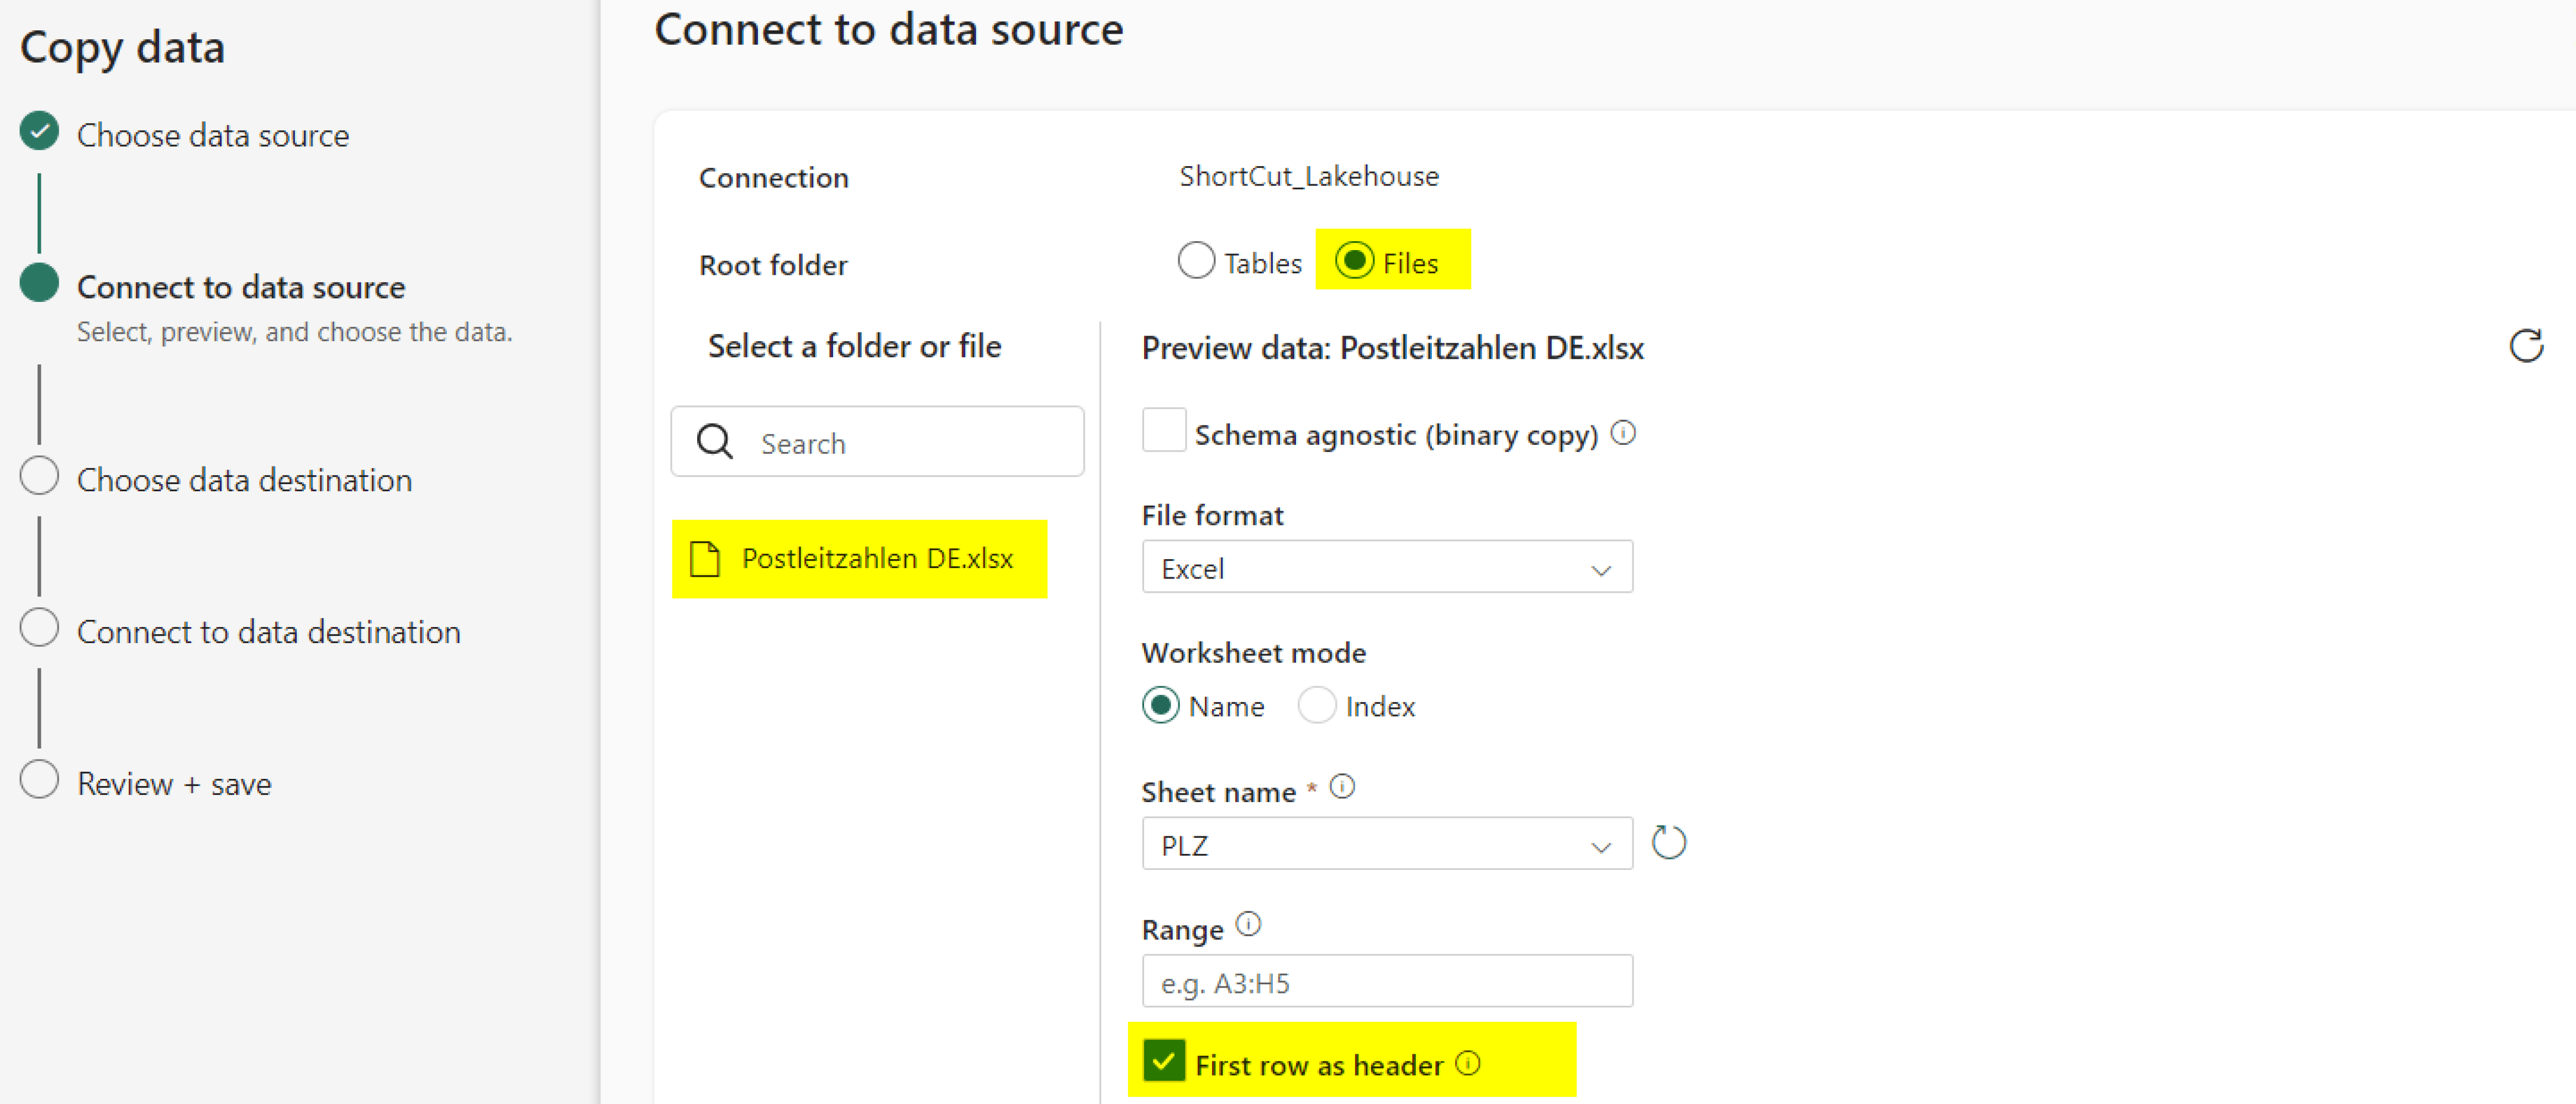Open the File format Excel dropdown

[x=1387, y=567]
